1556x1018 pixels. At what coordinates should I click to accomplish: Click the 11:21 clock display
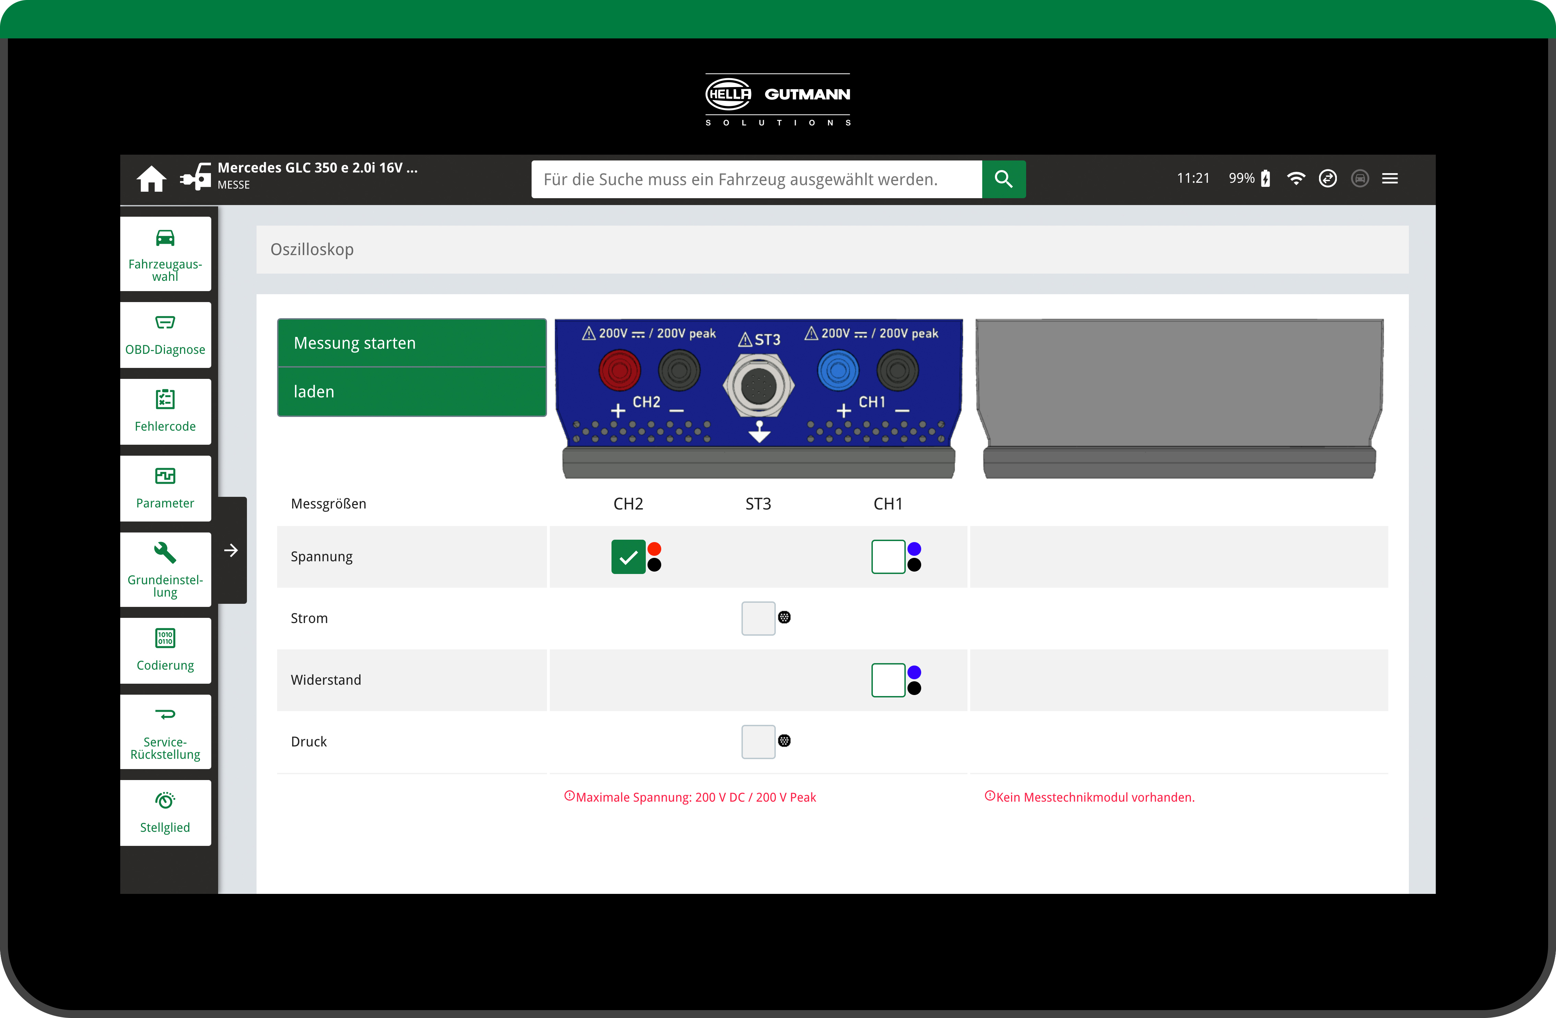(x=1193, y=178)
